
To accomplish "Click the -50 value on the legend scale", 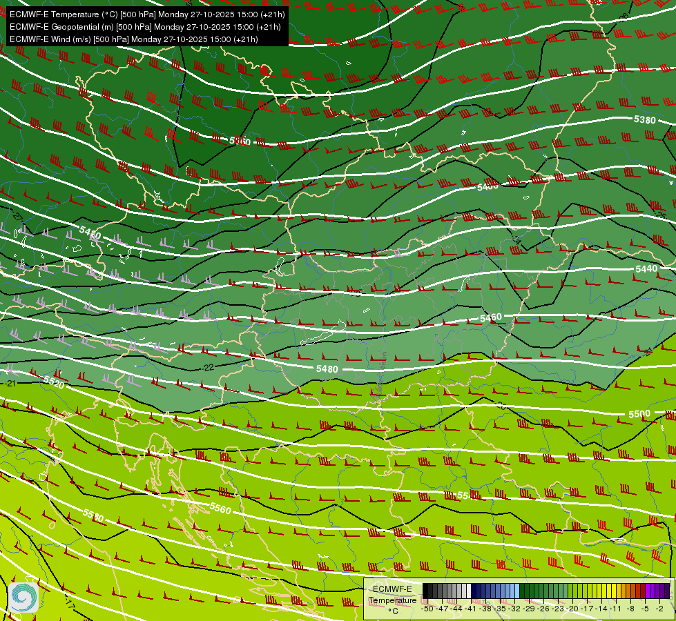I will click(x=427, y=609).
